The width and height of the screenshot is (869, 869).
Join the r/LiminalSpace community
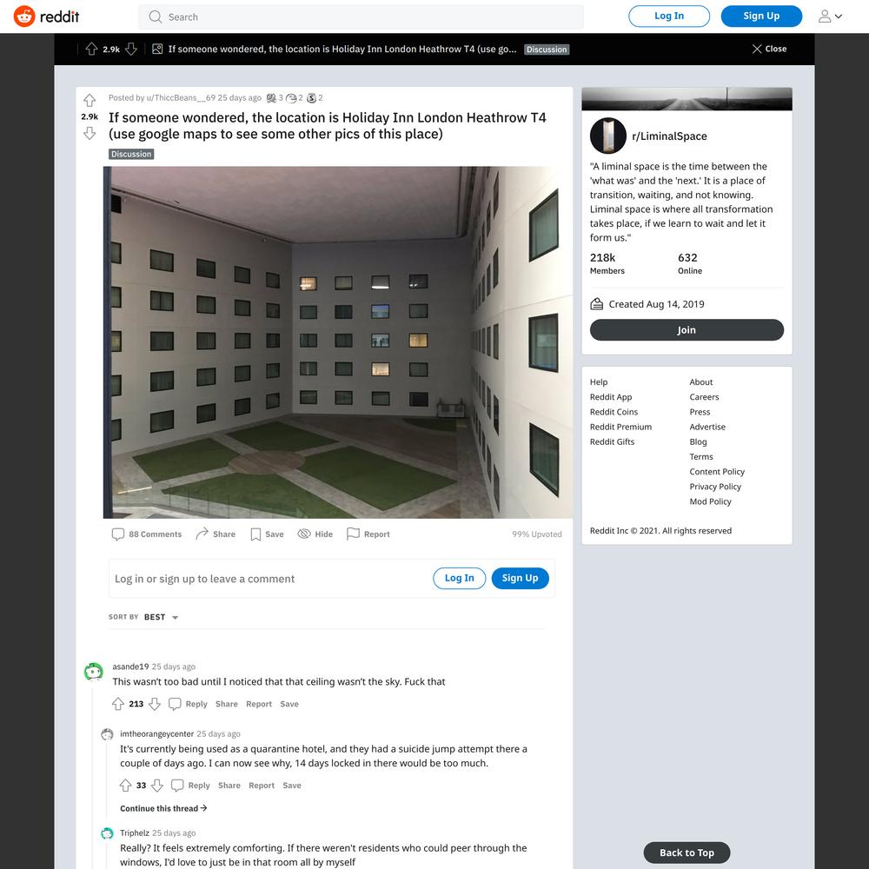687,330
